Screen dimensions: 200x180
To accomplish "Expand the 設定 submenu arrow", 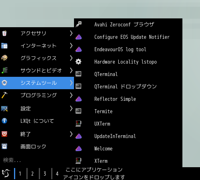I will pyautogui.click(x=71, y=108).
